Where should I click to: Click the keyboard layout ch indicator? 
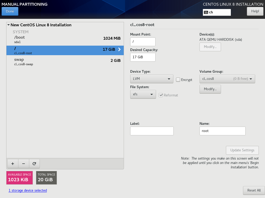pyautogui.click(x=217, y=12)
